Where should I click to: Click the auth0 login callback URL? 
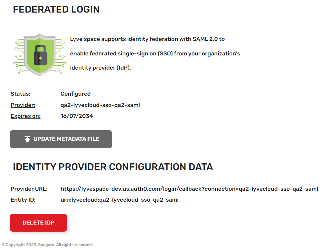[189, 189]
